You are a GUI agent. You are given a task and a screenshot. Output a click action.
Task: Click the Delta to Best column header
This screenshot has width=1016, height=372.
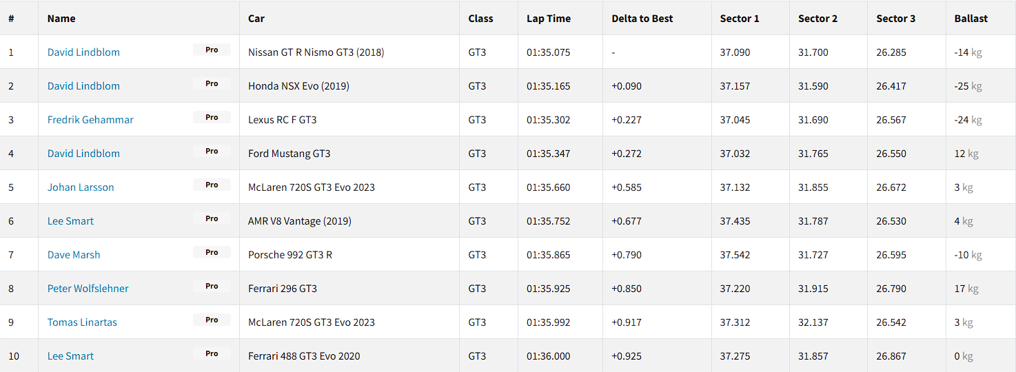[x=642, y=19]
